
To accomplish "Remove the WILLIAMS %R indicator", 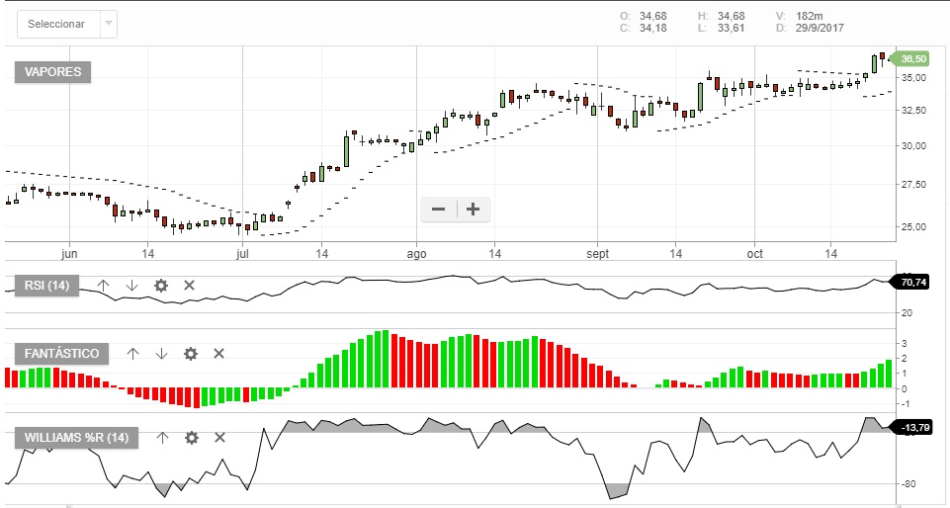I will [219, 437].
